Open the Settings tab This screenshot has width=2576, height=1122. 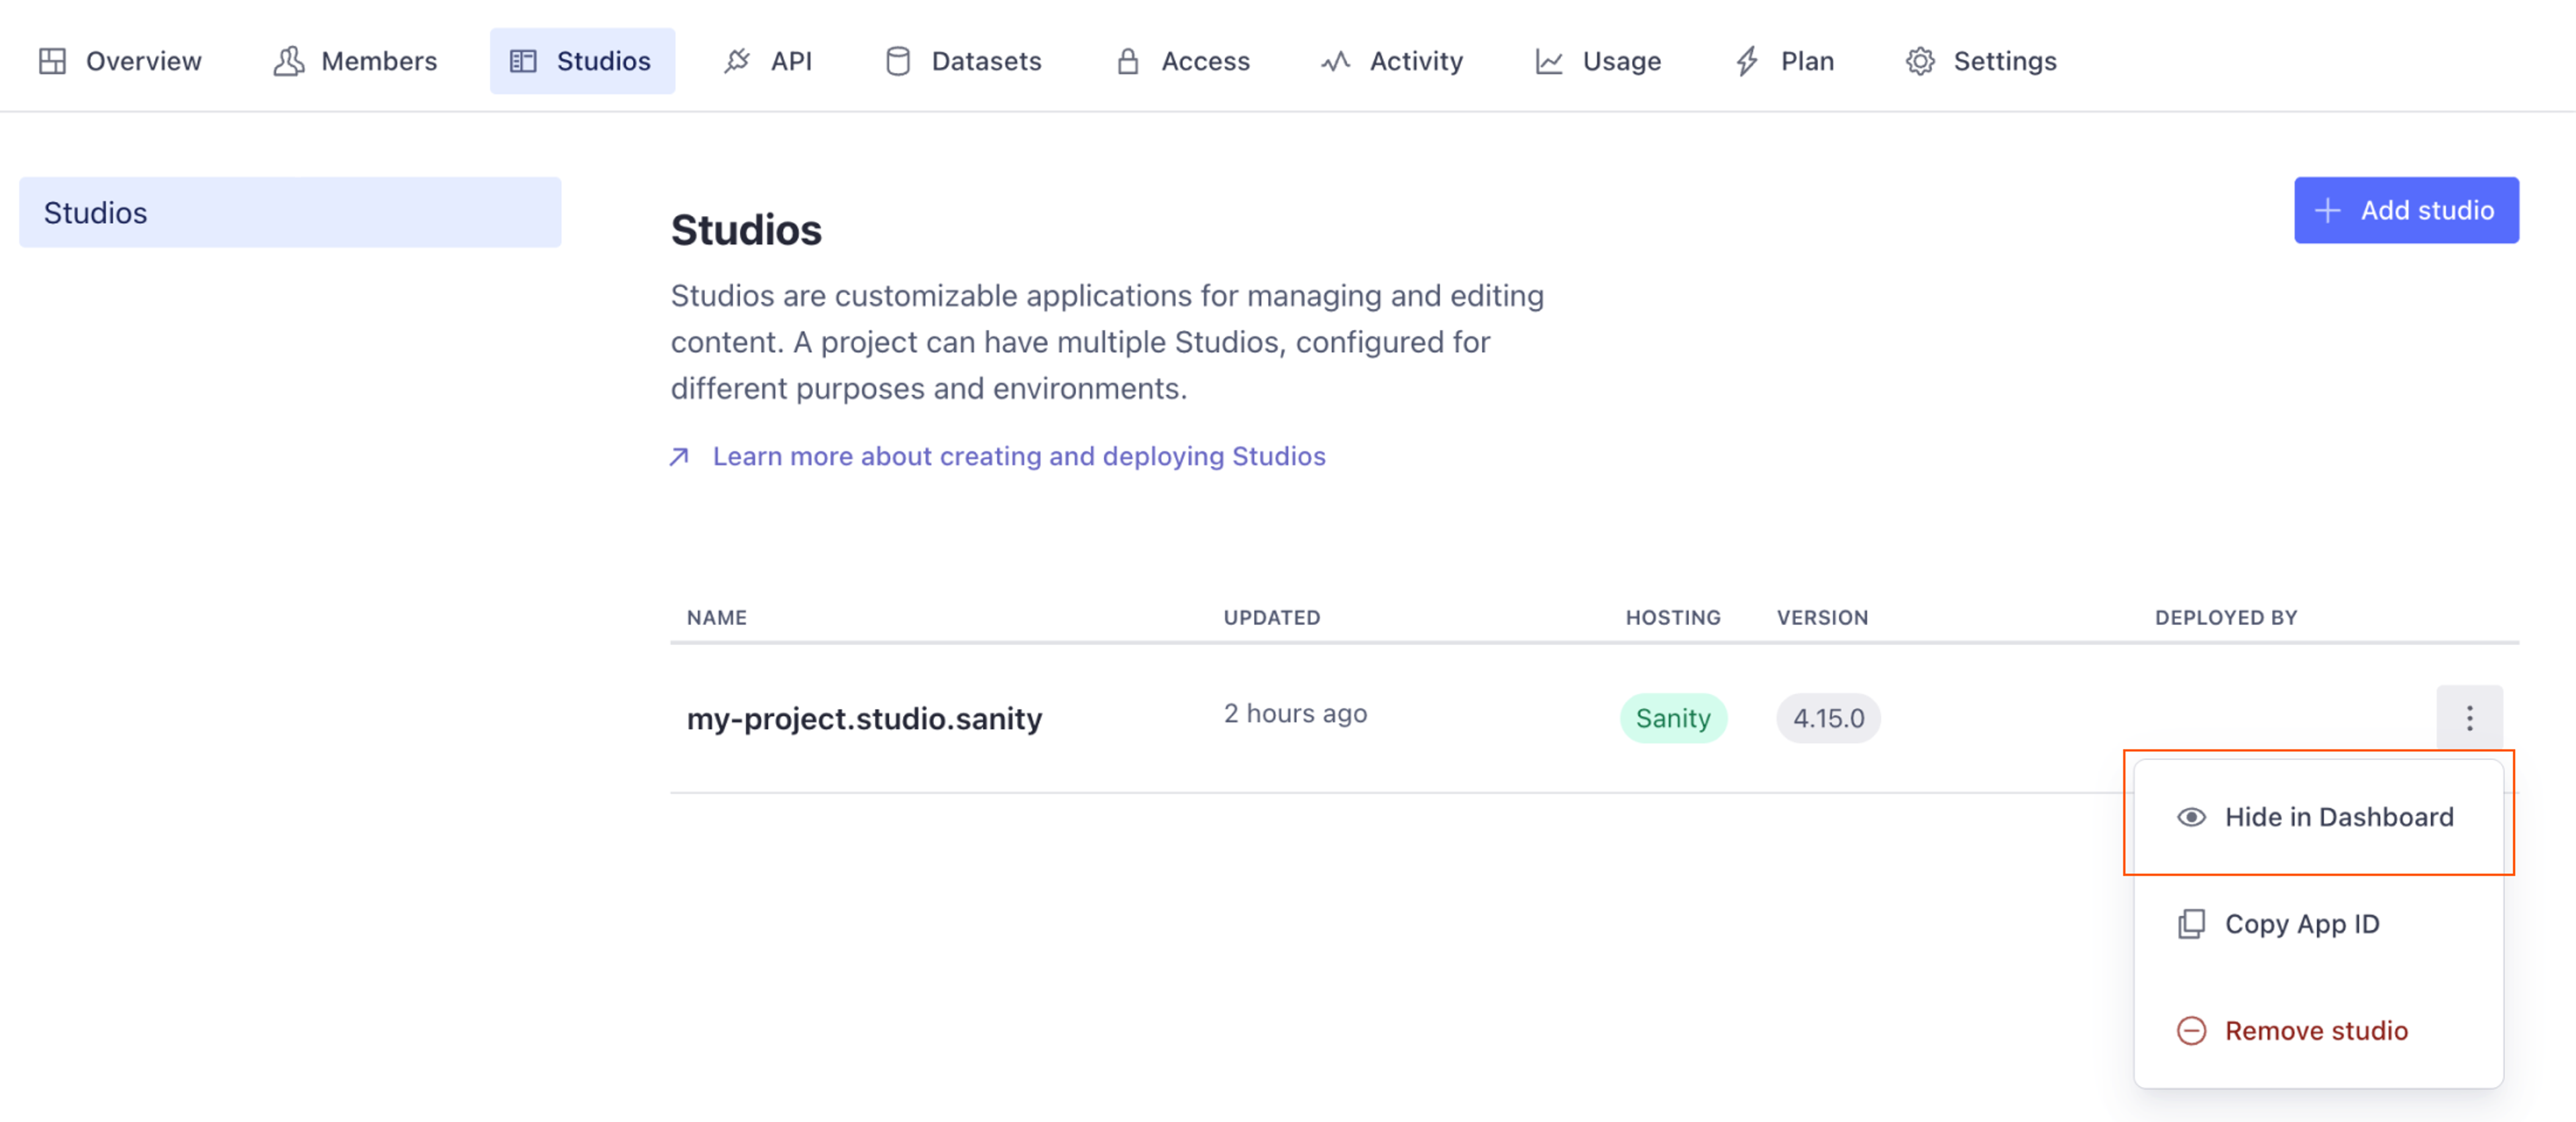[1981, 61]
